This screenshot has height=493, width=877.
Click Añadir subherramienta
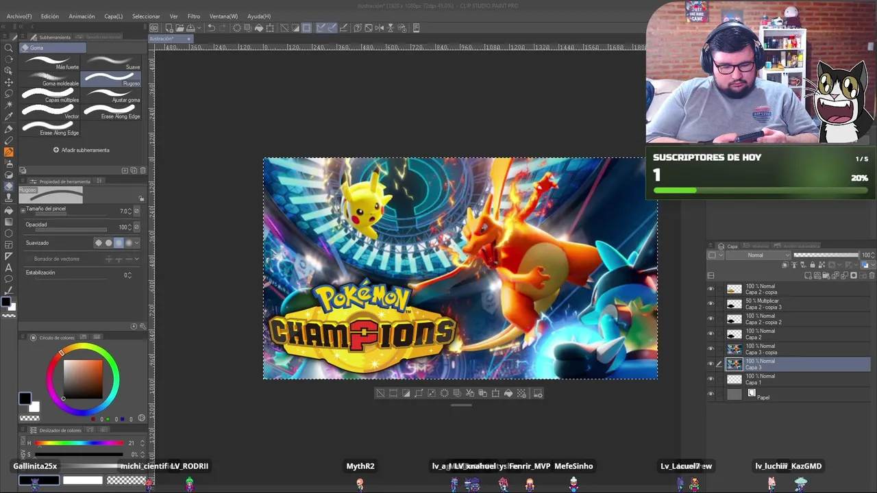(82, 150)
